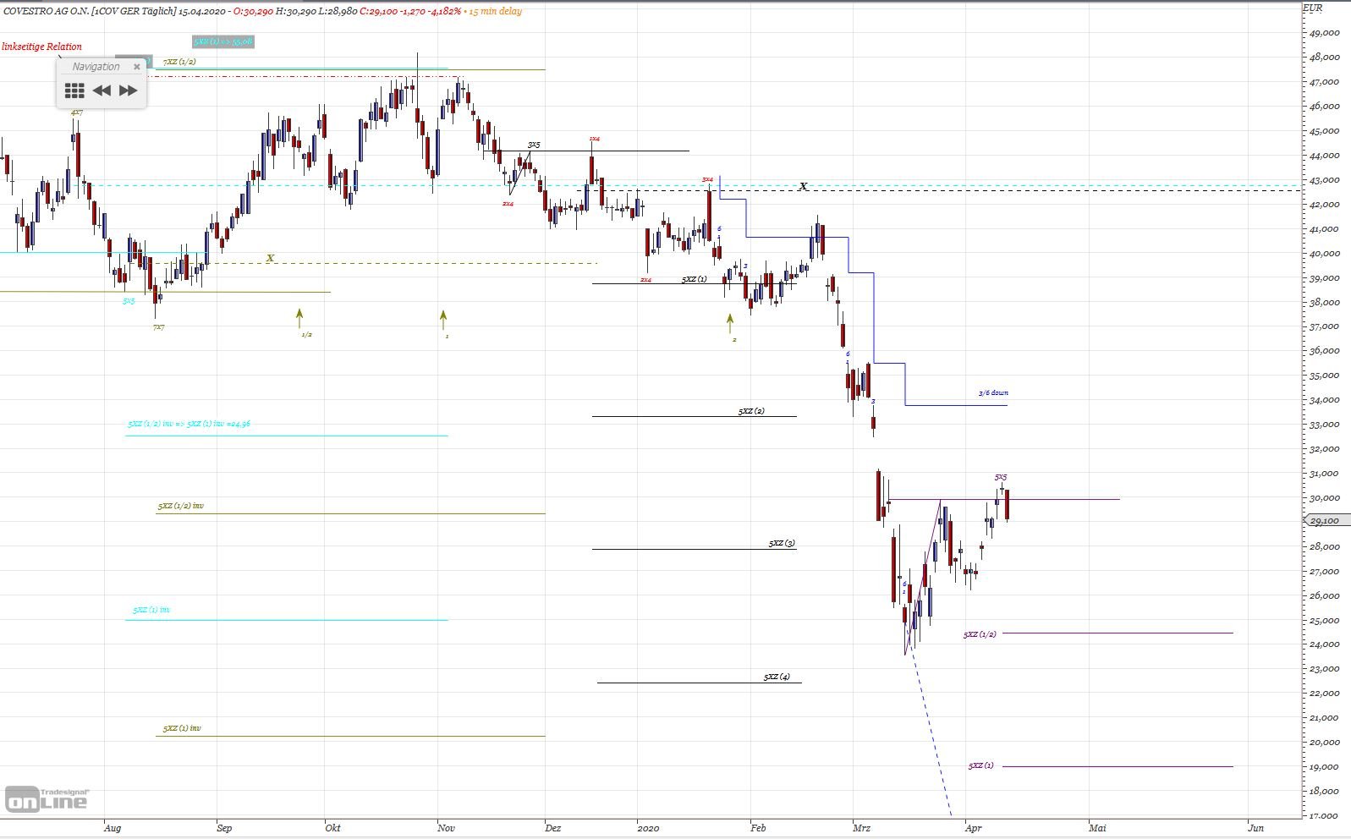This screenshot has height=839, width=1351.
Task: Click the "Okt" month on time axis
Action: [x=333, y=828]
